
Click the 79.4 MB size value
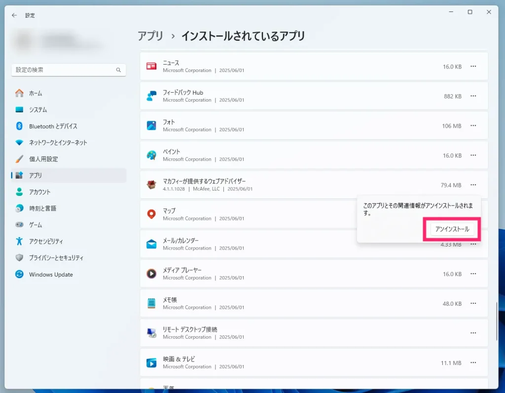(x=451, y=185)
